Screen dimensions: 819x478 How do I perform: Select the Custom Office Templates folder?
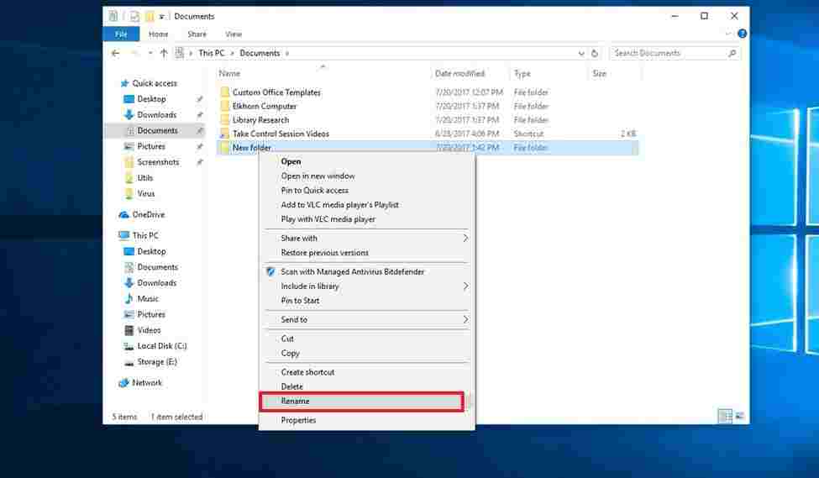(x=276, y=92)
